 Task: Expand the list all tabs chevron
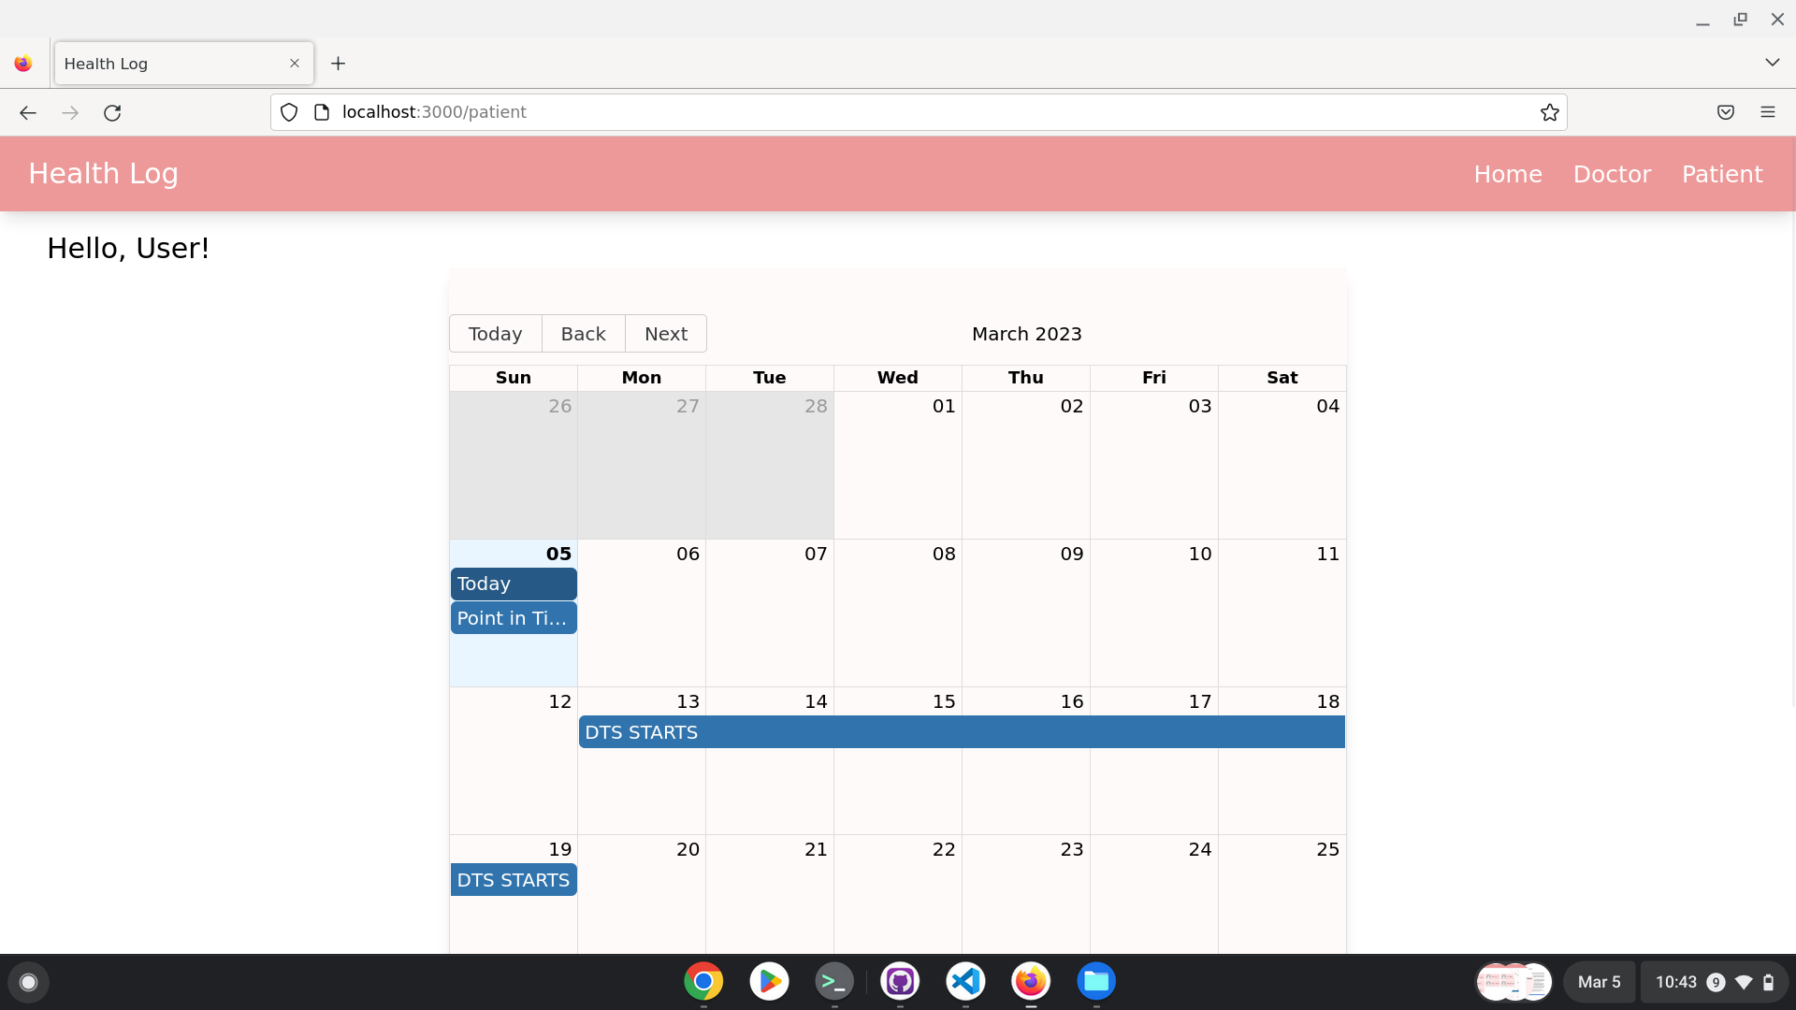point(1772,63)
